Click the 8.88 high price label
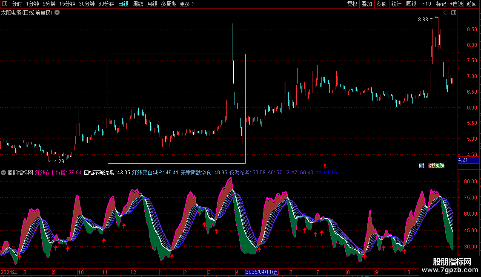481x277 pixels. point(423,19)
